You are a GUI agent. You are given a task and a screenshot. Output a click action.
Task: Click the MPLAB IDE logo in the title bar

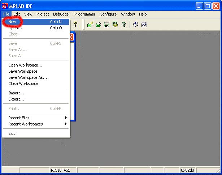pos(5,6)
